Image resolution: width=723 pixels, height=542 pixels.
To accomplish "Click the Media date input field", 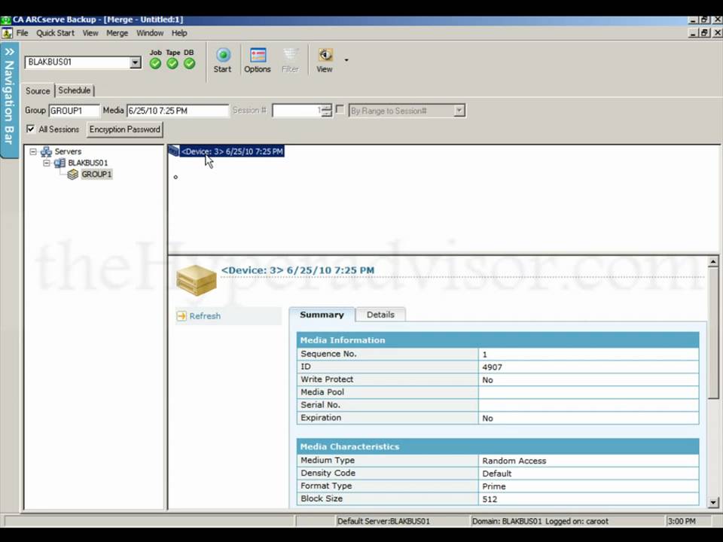I will tap(178, 111).
